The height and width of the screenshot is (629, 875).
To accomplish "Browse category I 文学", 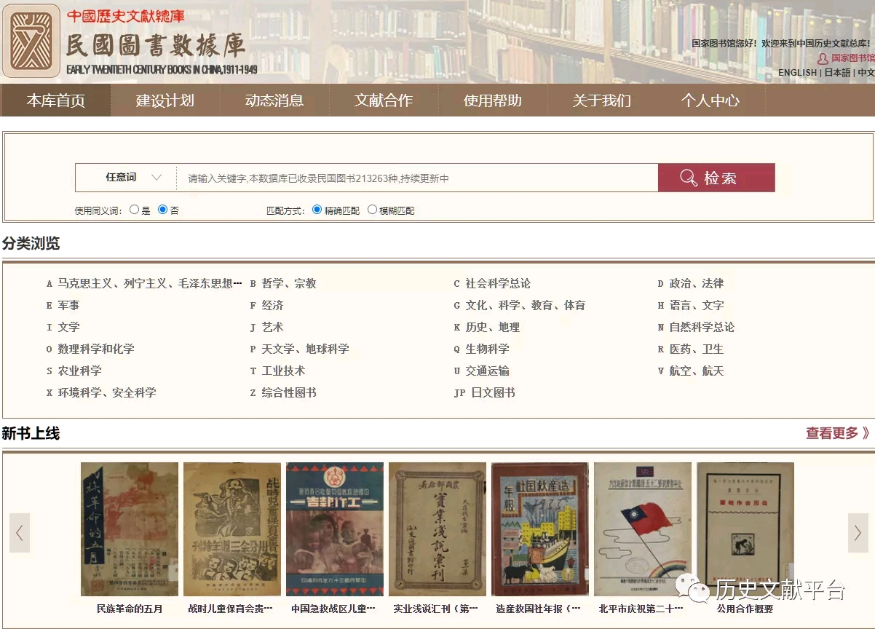I will click(63, 327).
